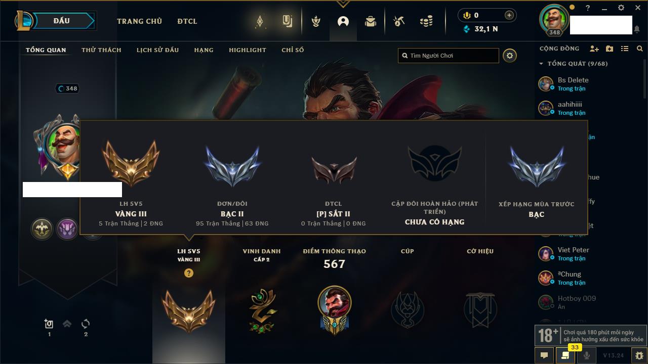Open the Clash trophy icon
Screen dimensions: 648x364
[x=316, y=21]
